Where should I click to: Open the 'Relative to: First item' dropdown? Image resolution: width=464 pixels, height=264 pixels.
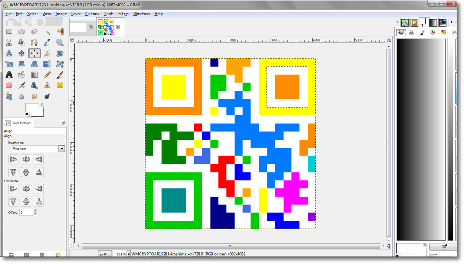pos(39,149)
